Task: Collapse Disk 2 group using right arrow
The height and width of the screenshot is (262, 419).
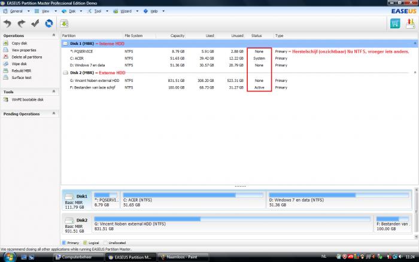Action: point(415,72)
